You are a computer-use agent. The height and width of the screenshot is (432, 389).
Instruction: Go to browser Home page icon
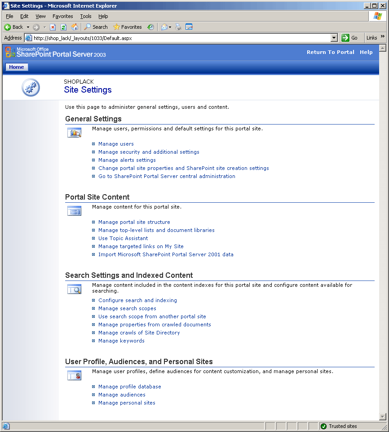coord(75,27)
